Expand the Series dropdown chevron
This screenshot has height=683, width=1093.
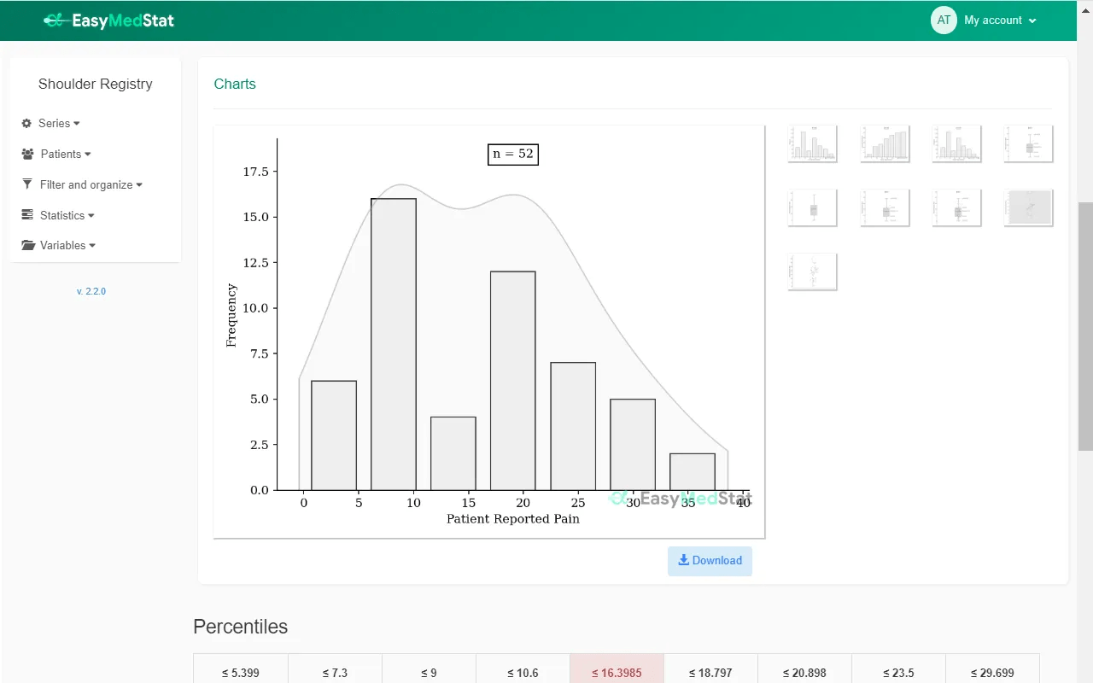[75, 123]
